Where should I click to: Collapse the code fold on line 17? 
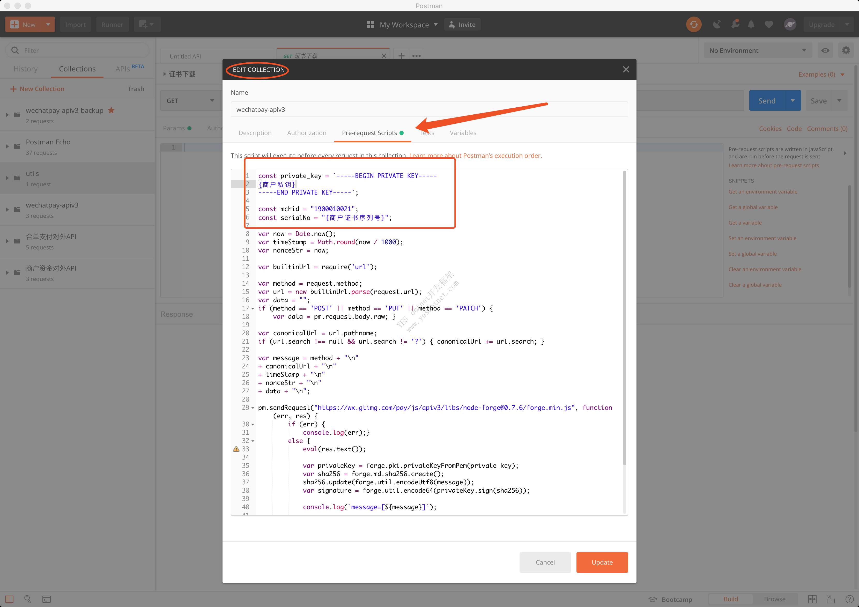[x=253, y=308]
